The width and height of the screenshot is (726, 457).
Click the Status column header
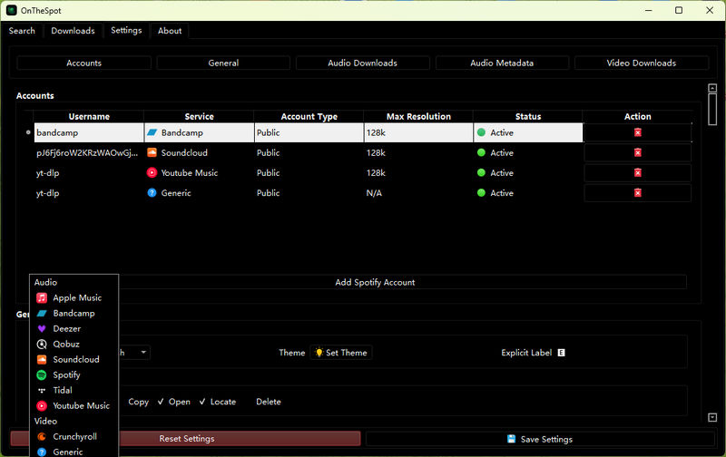528,117
